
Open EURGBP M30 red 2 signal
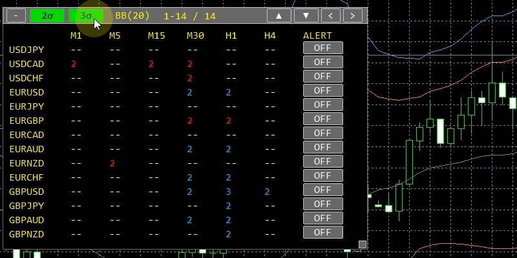(x=189, y=121)
